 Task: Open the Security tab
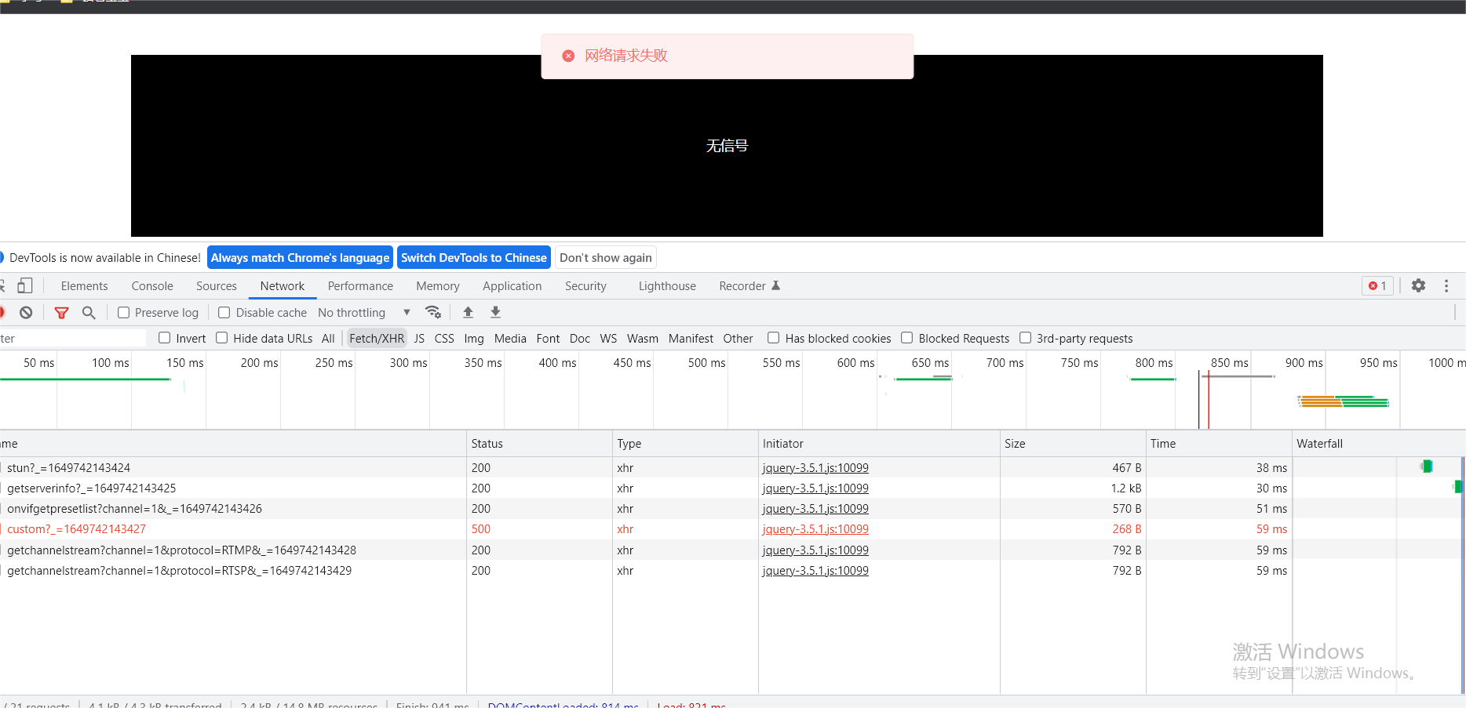[x=585, y=285]
